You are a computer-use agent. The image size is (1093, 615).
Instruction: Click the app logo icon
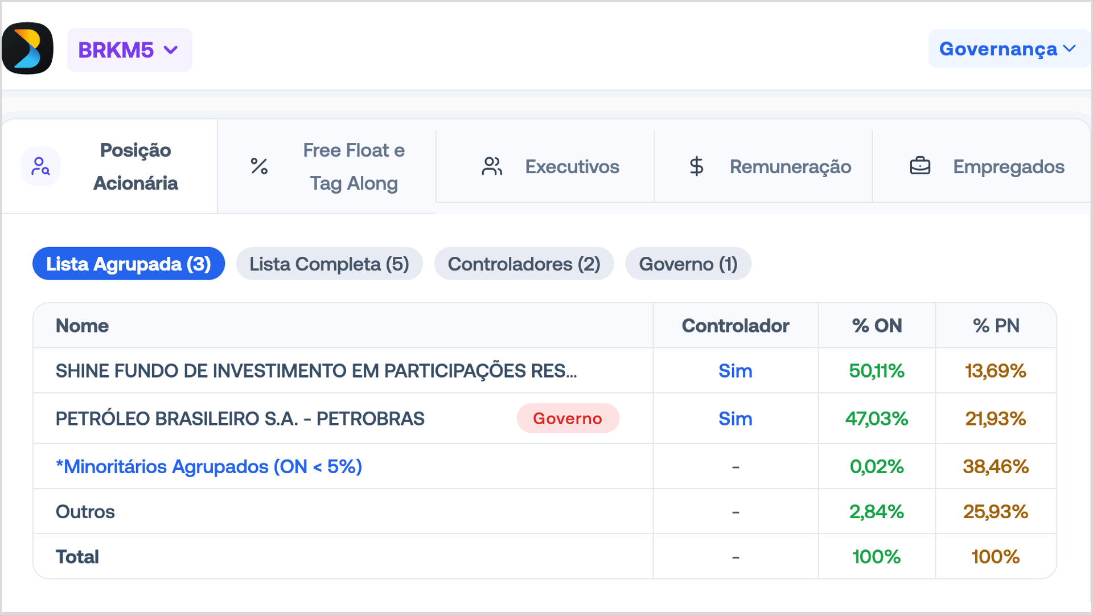click(27, 48)
